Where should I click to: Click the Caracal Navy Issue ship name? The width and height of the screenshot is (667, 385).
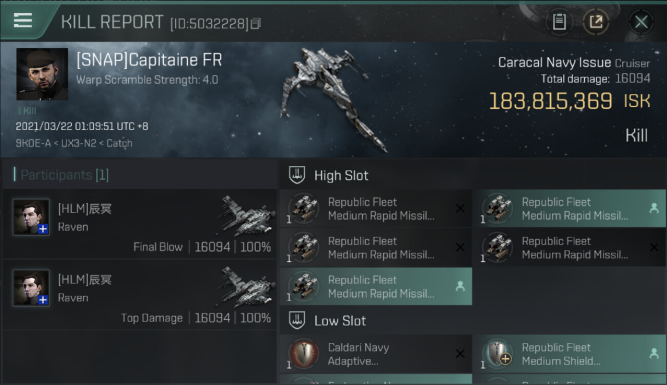(x=554, y=63)
